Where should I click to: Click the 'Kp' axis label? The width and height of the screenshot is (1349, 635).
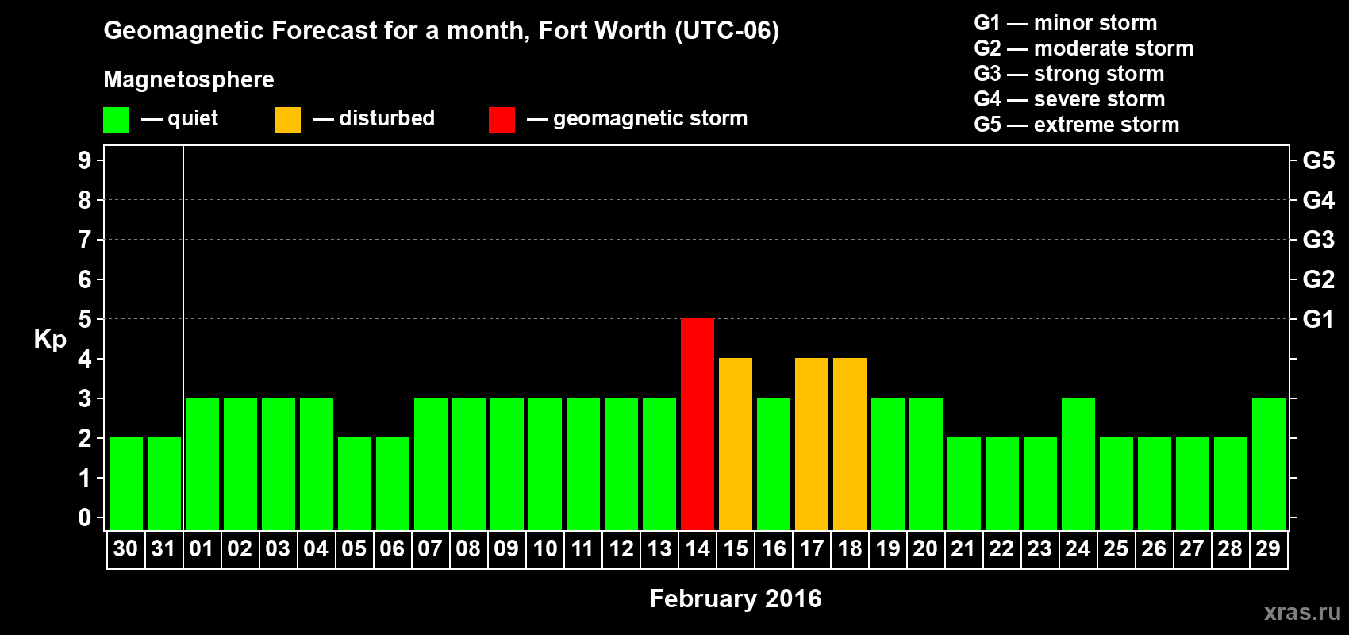click(50, 340)
